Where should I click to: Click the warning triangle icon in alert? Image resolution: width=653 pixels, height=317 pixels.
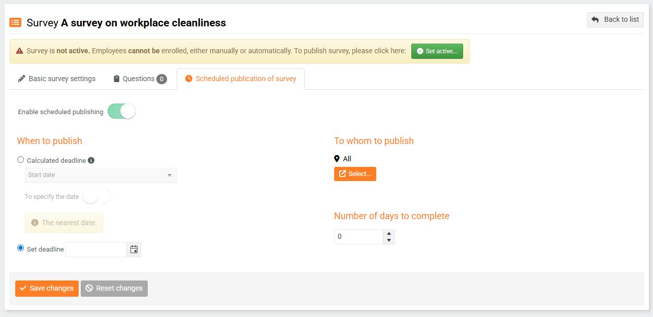(19, 51)
